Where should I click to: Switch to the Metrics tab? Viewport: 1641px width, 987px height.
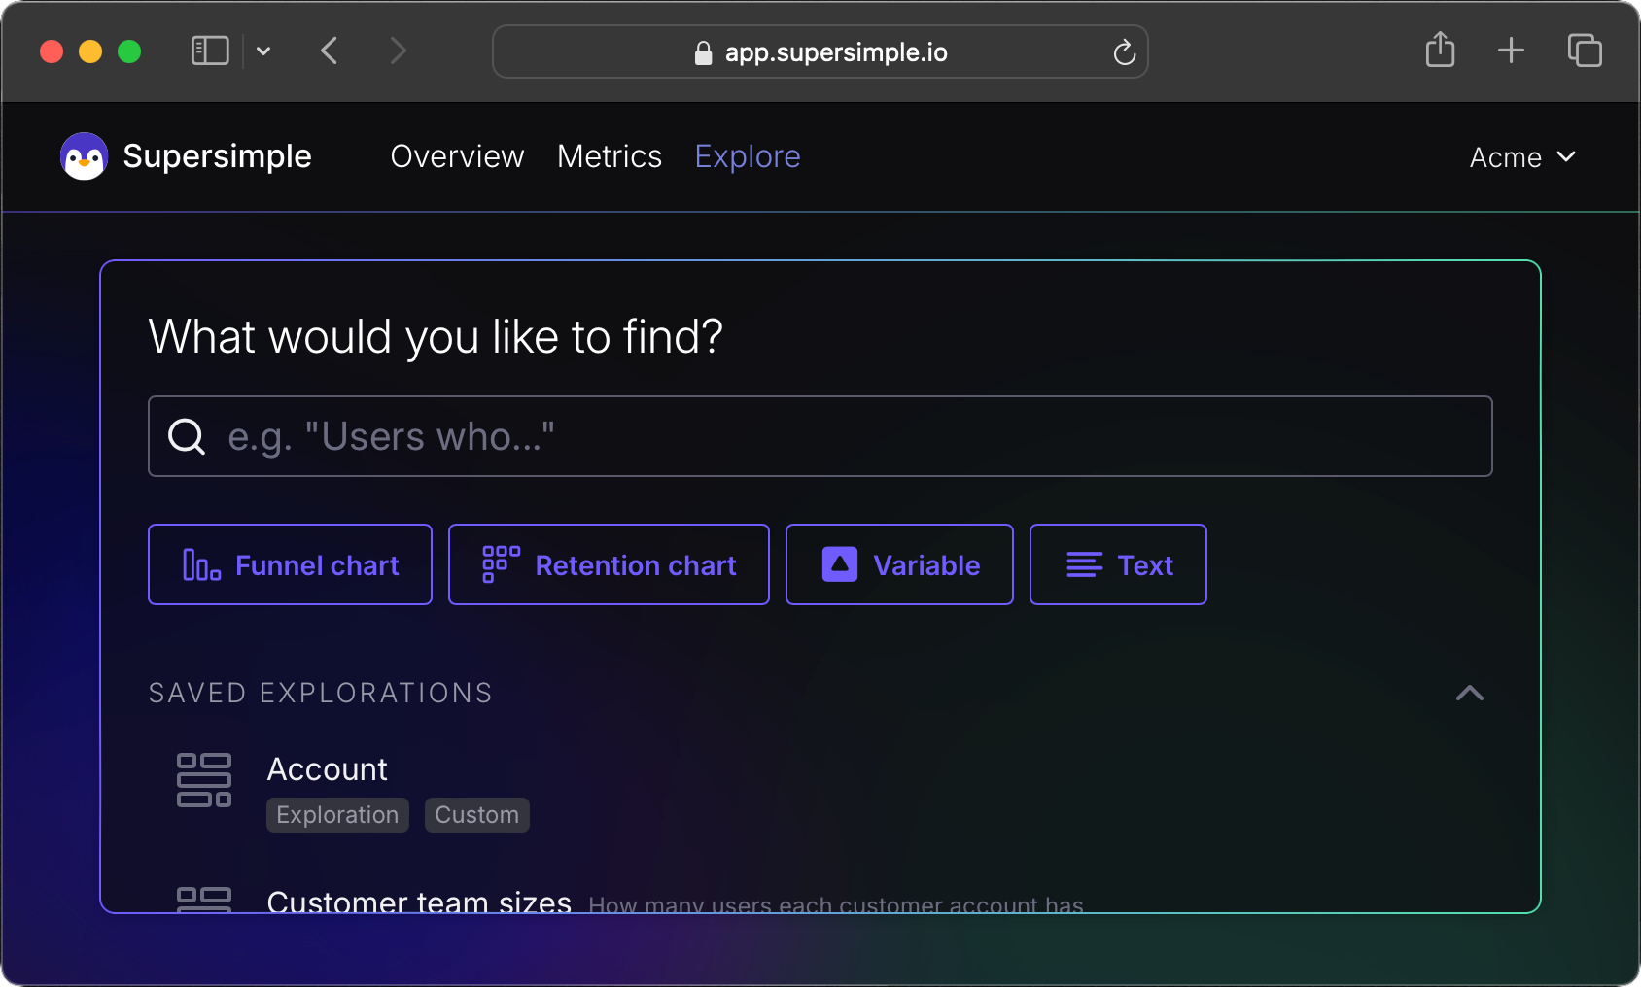point(610,156)
